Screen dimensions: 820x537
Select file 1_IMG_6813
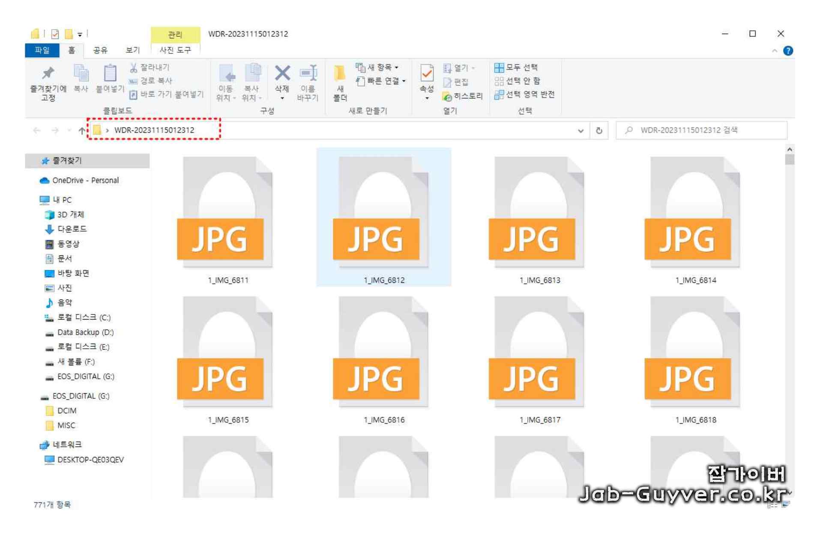click(x=539, y=218)
